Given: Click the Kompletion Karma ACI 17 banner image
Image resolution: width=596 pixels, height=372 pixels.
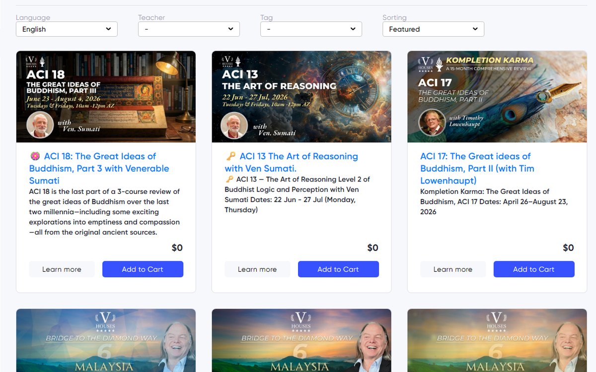Looking at the screenshot, I should tap(497, 97).
